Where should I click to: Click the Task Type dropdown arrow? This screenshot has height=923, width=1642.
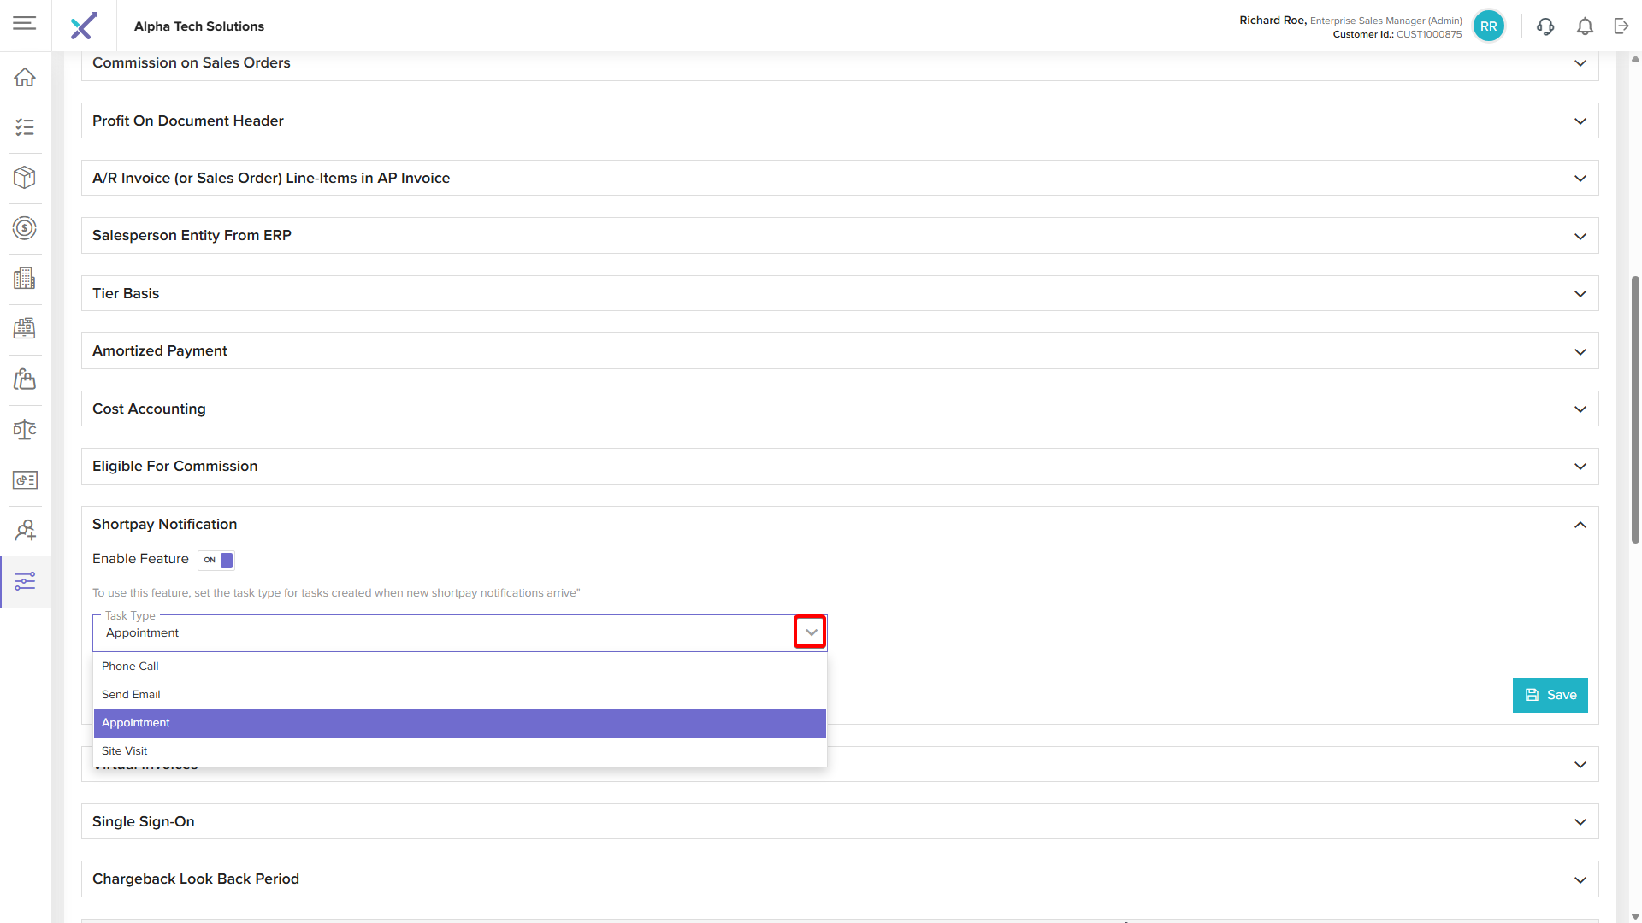[810, 632]
